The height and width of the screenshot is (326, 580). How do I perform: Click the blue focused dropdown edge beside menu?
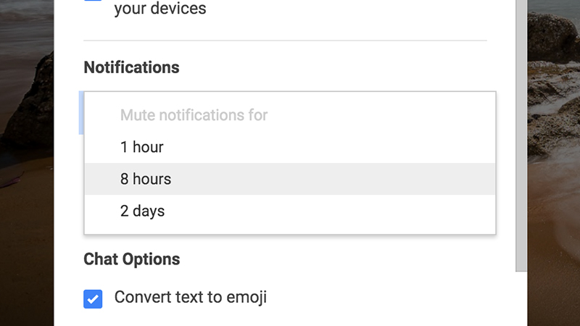81,113
